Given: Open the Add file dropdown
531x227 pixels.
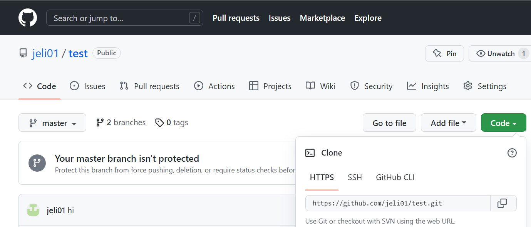Looking at the screenshot, I should click(448, 123).
